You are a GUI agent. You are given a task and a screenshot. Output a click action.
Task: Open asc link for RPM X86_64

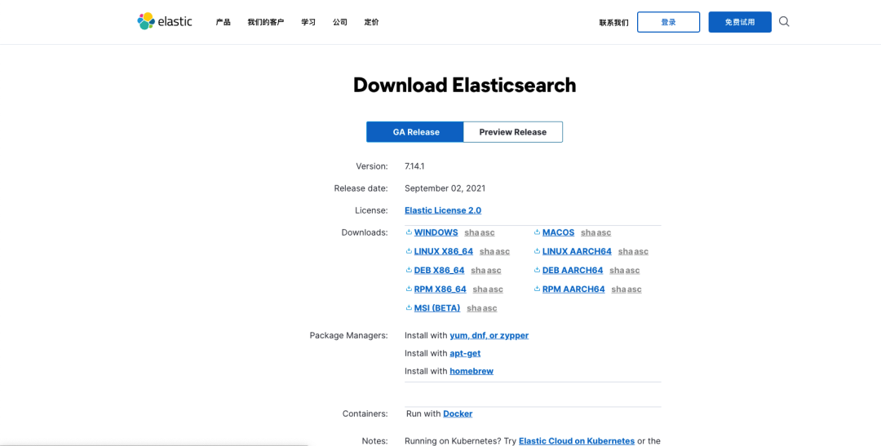click(x=496, y=289)
